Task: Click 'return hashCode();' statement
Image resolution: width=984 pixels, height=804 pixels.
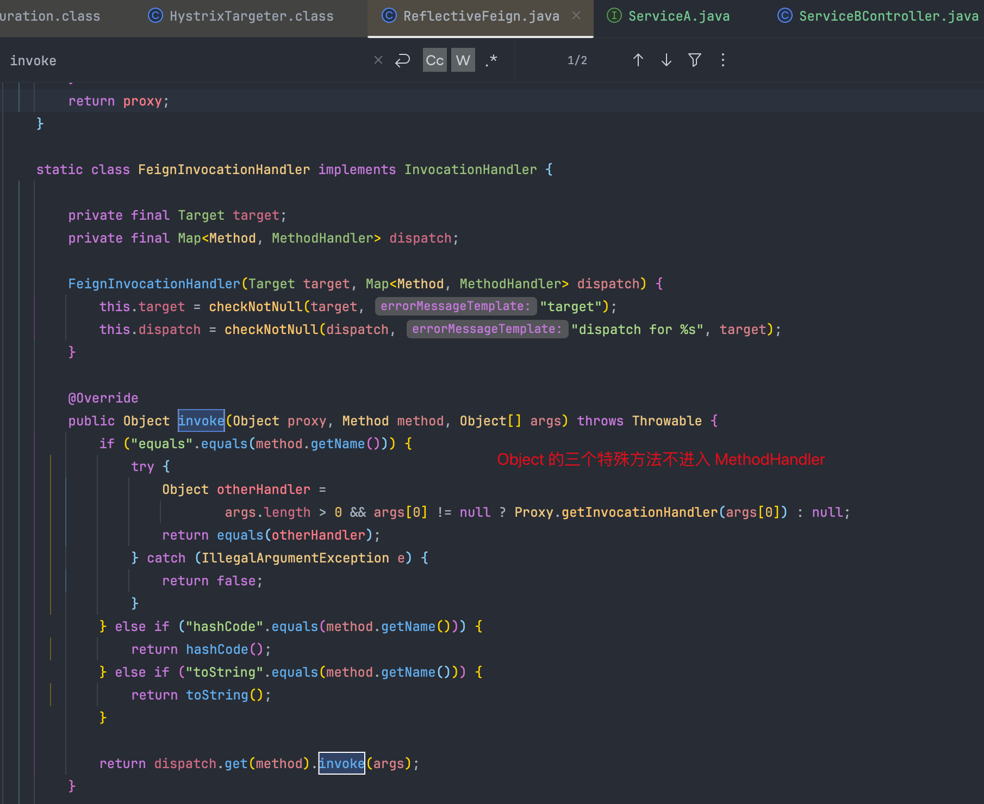Action: [x=201, y=649]
